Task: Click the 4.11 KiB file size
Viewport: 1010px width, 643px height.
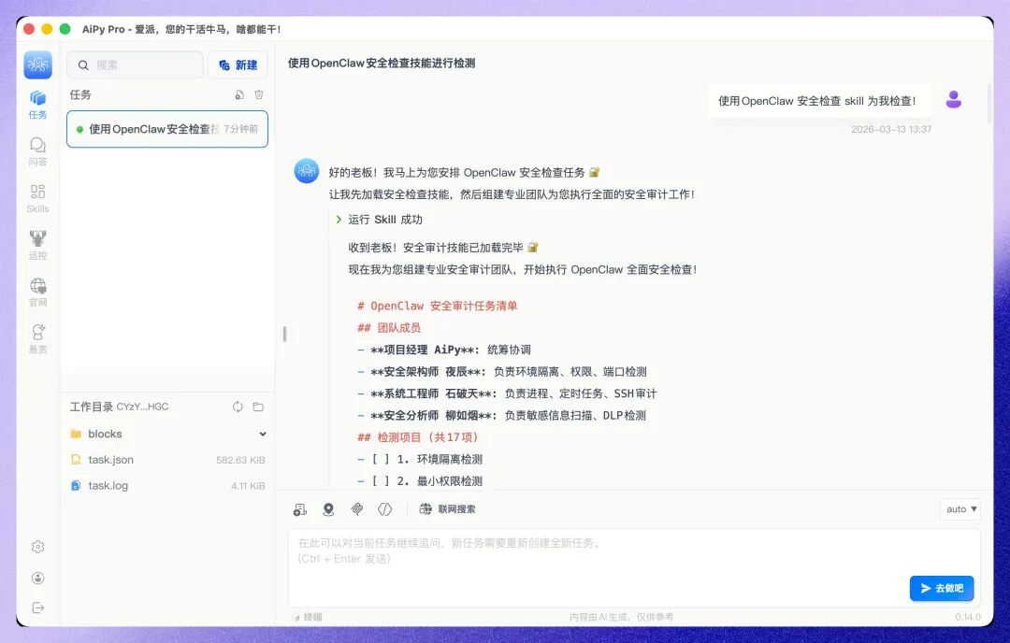Action: coord(248,486)
